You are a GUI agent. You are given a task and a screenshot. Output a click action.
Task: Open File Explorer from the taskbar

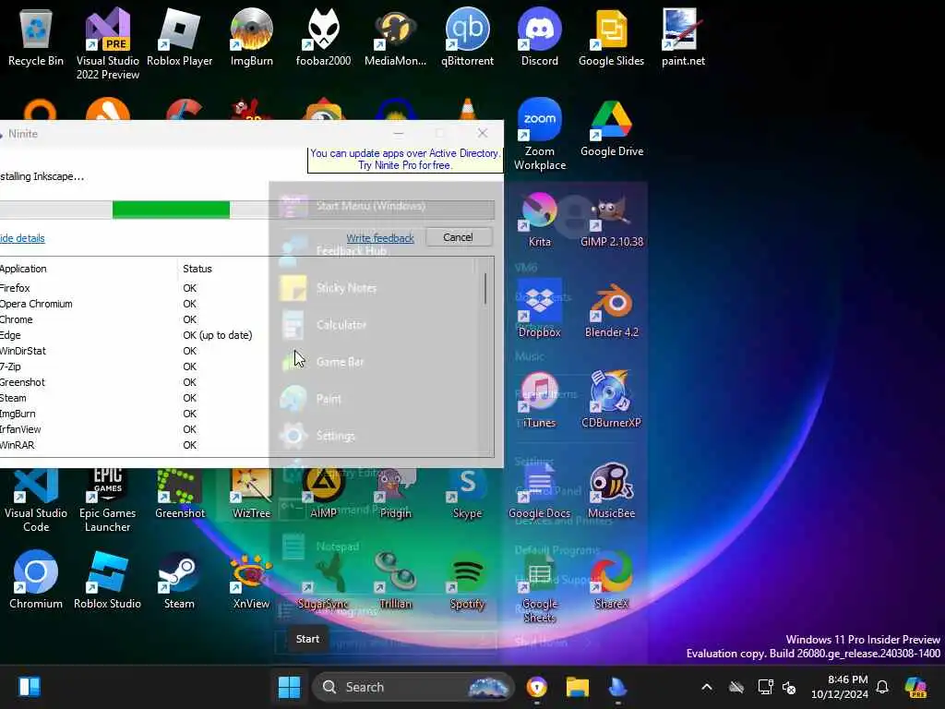[577, 687]
